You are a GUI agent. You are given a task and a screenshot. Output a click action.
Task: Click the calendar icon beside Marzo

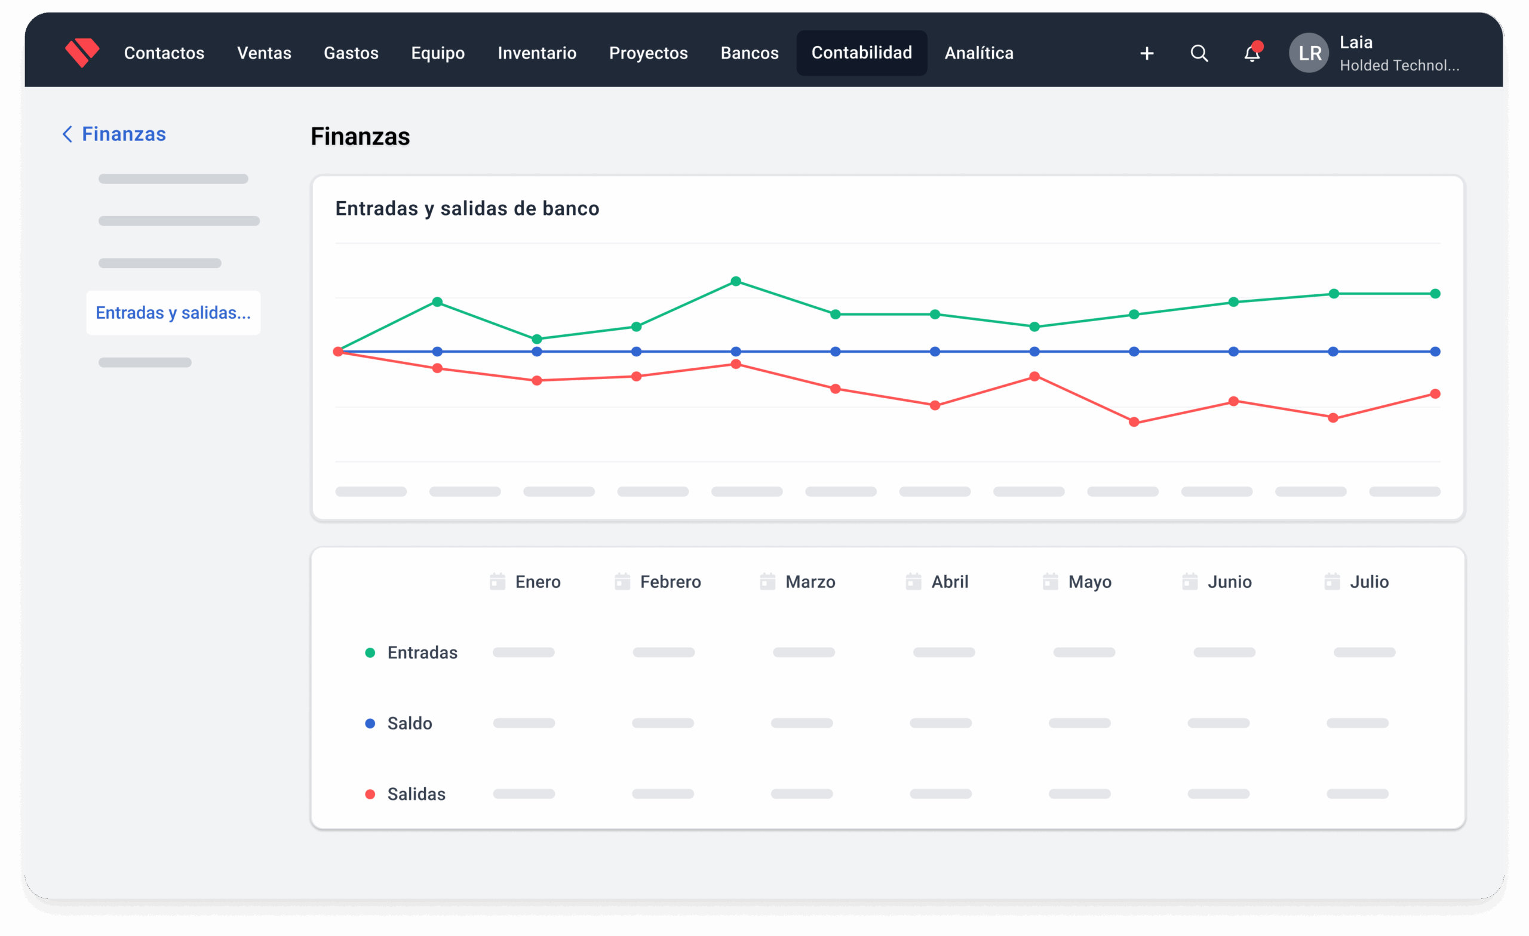pos(767,582)
